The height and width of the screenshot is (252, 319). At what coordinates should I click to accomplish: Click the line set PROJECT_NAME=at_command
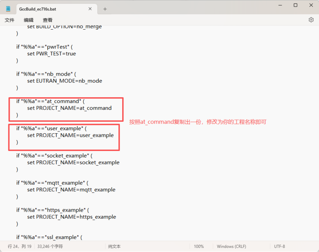point(70,108)
